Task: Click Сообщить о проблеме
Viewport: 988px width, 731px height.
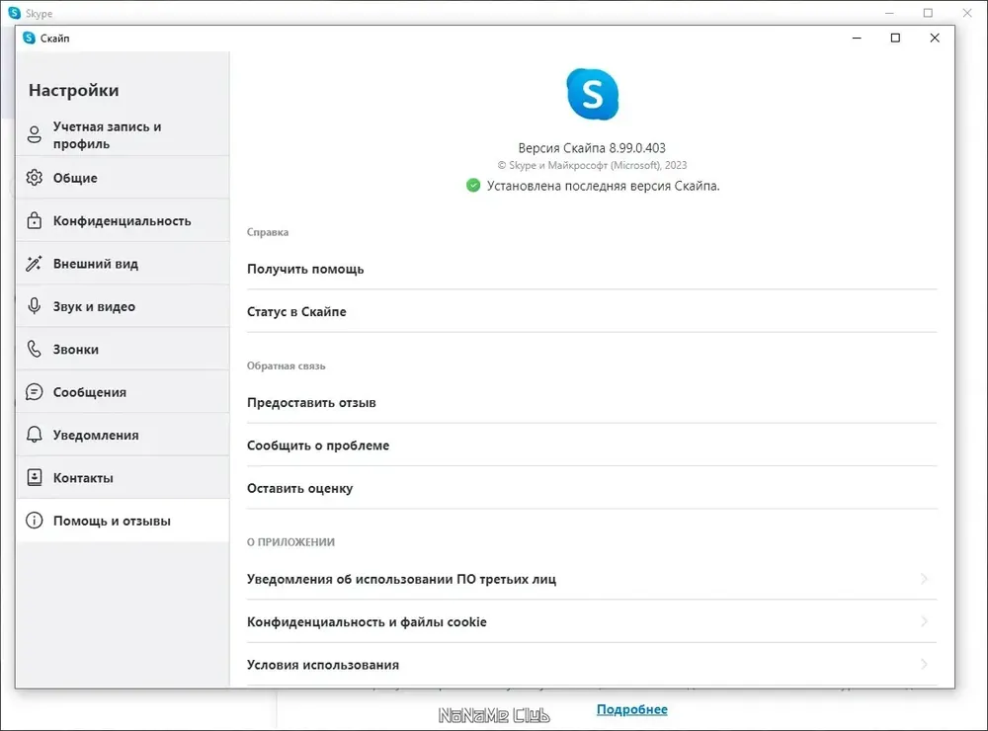Action: point(592,446)
